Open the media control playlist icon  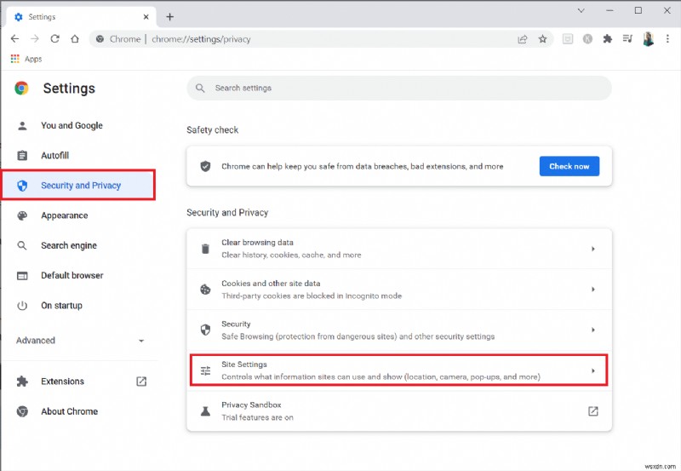click(x=627, y=39)
